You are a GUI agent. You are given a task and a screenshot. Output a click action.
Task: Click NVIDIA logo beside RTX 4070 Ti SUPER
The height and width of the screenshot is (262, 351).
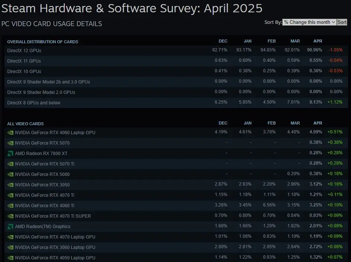10,216
